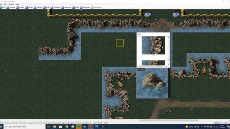
Task: Click the Cell Triggers toolbar item
Action: [x=97, y=7]
